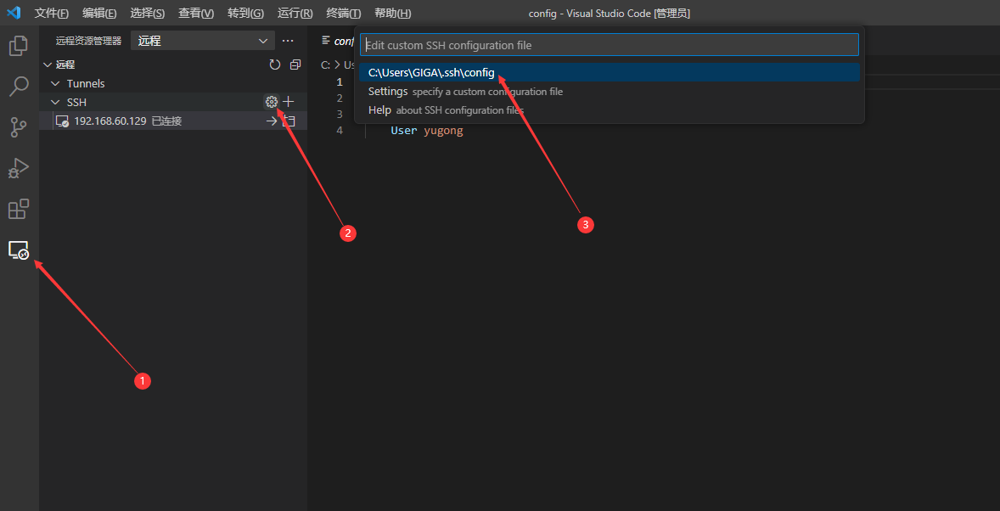
Task: Open SSH config file via gear icon
Action: [272, 101]
